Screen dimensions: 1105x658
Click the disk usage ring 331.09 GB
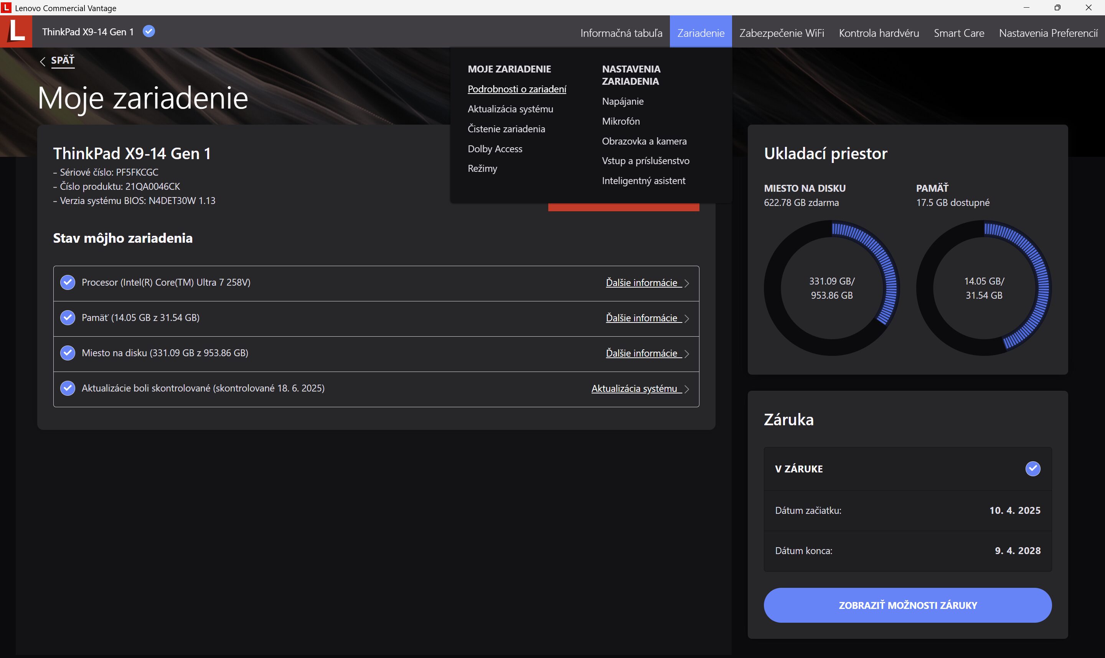click(832, 288)
